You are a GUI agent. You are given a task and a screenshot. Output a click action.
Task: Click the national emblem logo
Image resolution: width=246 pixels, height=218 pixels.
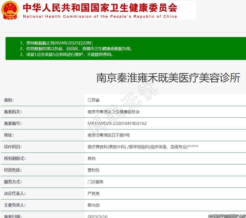click(x=10, y=10)
